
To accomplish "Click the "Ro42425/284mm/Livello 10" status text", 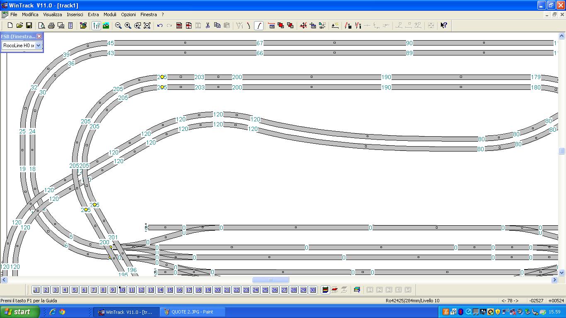I will point(412,301).
